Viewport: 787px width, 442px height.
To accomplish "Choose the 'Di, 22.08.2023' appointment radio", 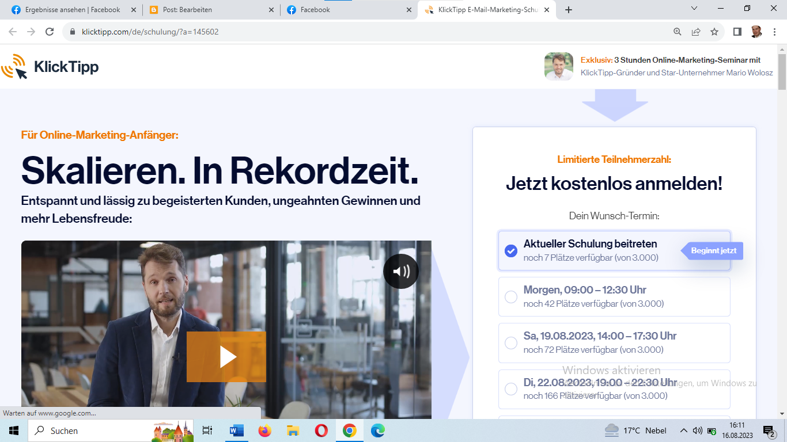I will point(511,389).
